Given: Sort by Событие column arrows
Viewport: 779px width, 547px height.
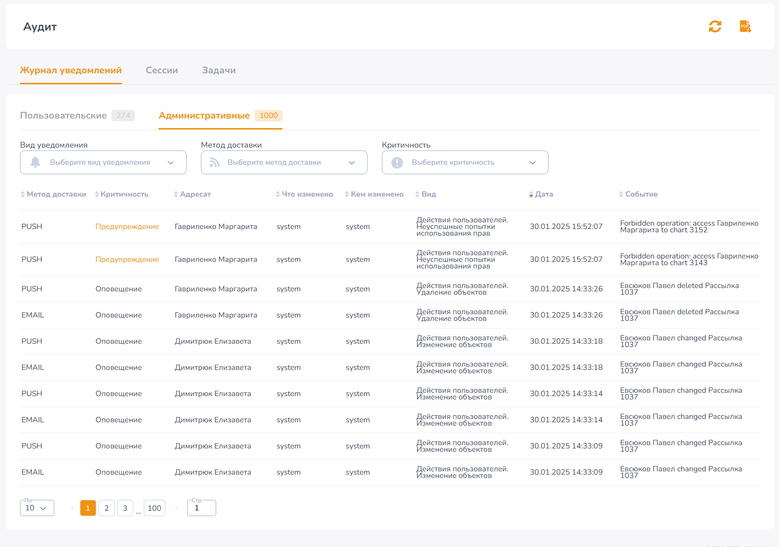Looking at the screenshot, I should (621, 194).
